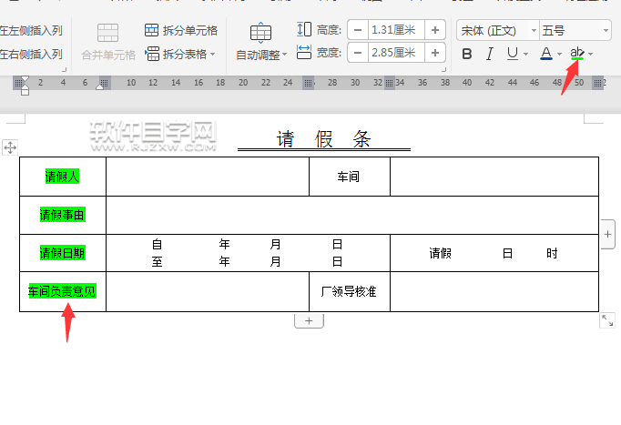Screen dimensions: 621x425
Task: Expand the highlight color dropdown arrow
Action: pyautogui.click(x=591, y=55)
